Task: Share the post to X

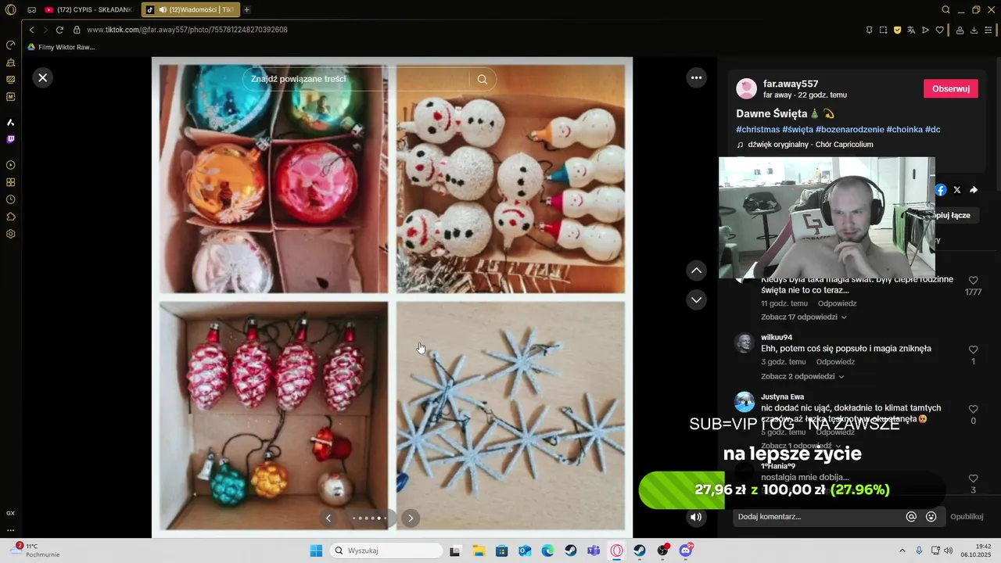Action: (957, 190)
